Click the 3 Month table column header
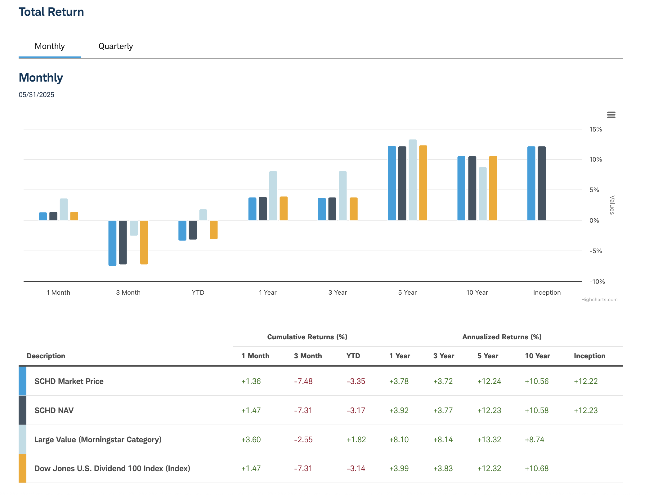 pos(308,356)
